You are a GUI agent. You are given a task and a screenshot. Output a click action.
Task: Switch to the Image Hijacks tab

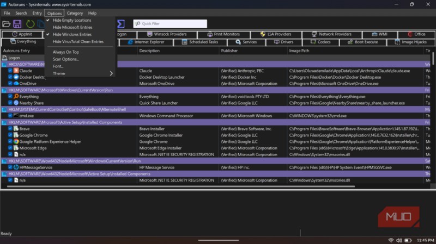tap(411, 42)
